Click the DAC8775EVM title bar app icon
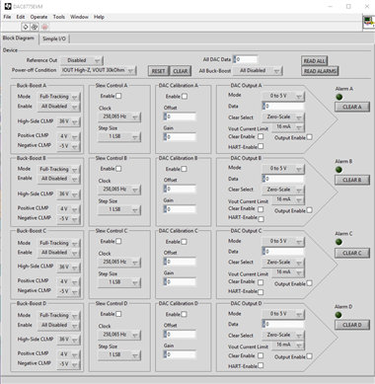 click(x=8, y=6)
